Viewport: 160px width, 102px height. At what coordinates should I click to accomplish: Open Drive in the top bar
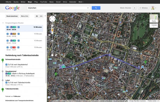[x=65, y=2]
